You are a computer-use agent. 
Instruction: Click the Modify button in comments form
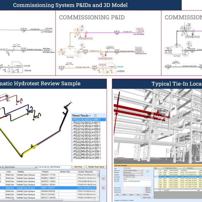click(124, 194)
